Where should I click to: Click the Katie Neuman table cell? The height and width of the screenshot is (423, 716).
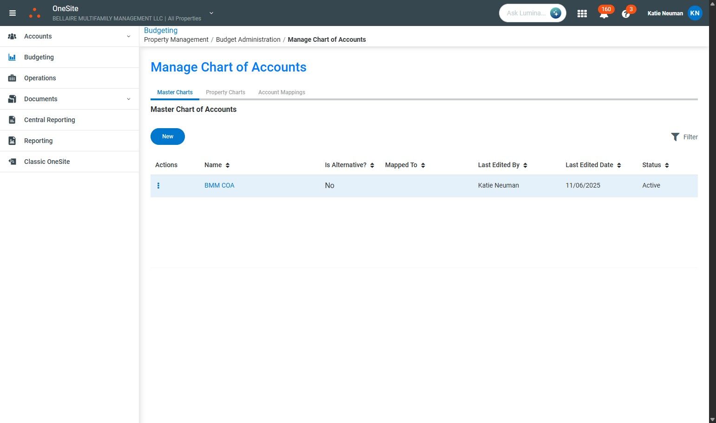[499, 185]
